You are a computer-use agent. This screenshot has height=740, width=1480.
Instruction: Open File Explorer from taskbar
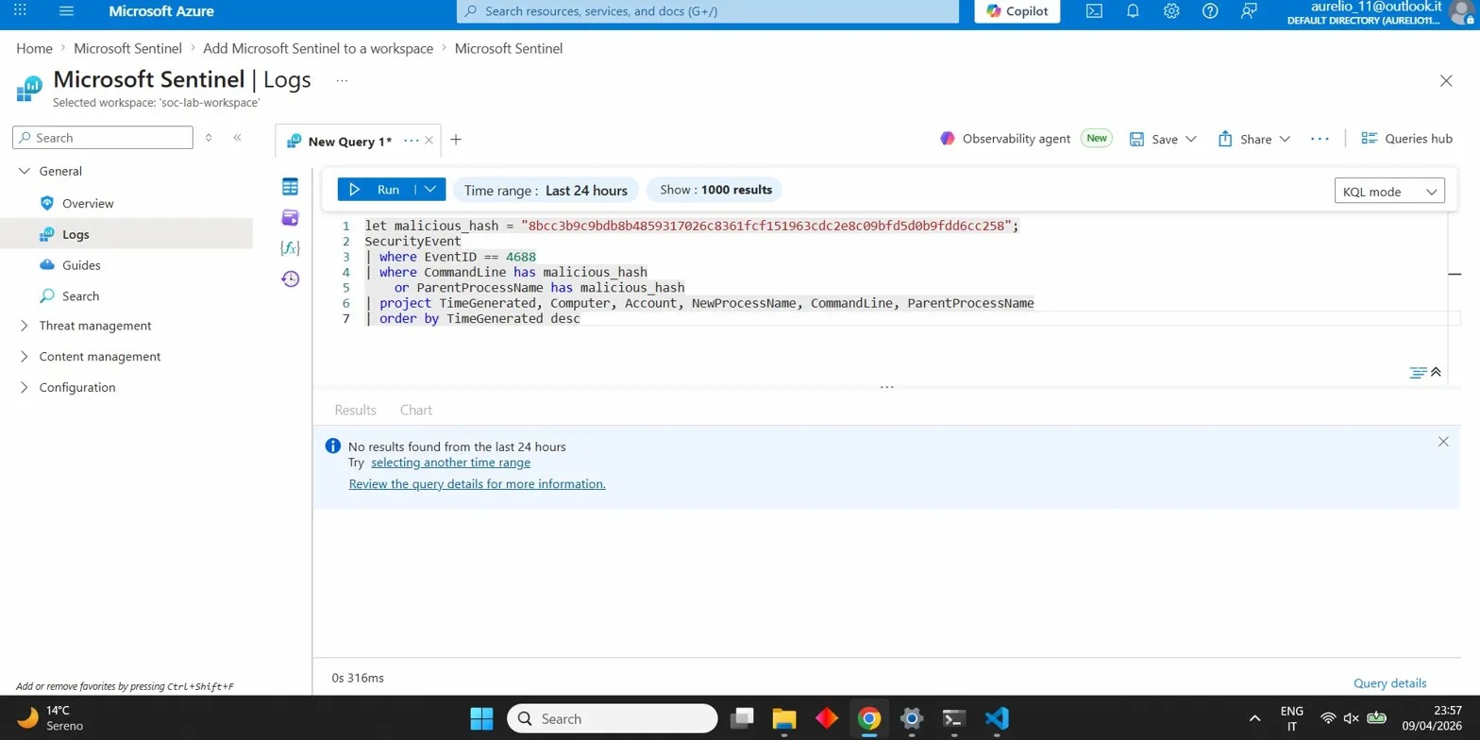(785, 718)
